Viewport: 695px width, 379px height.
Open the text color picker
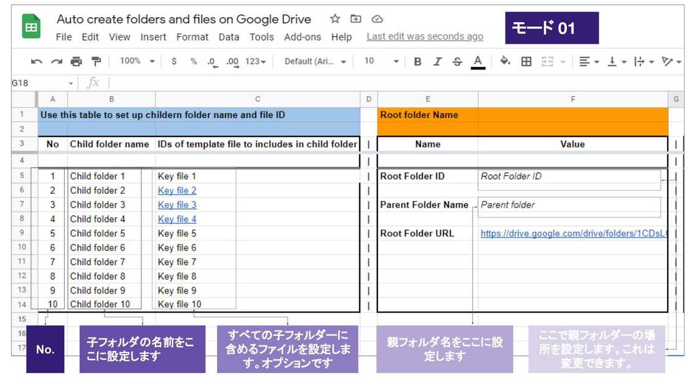coord(478,62)
